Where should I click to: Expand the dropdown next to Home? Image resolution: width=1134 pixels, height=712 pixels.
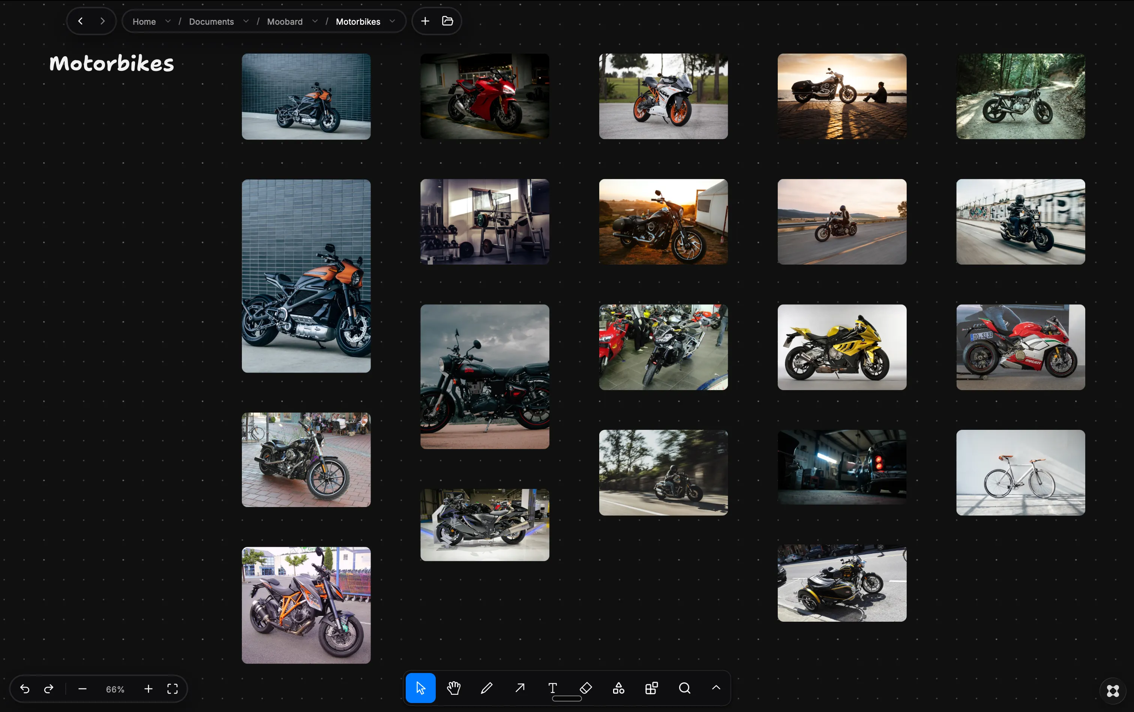click(x=168, y=21)
